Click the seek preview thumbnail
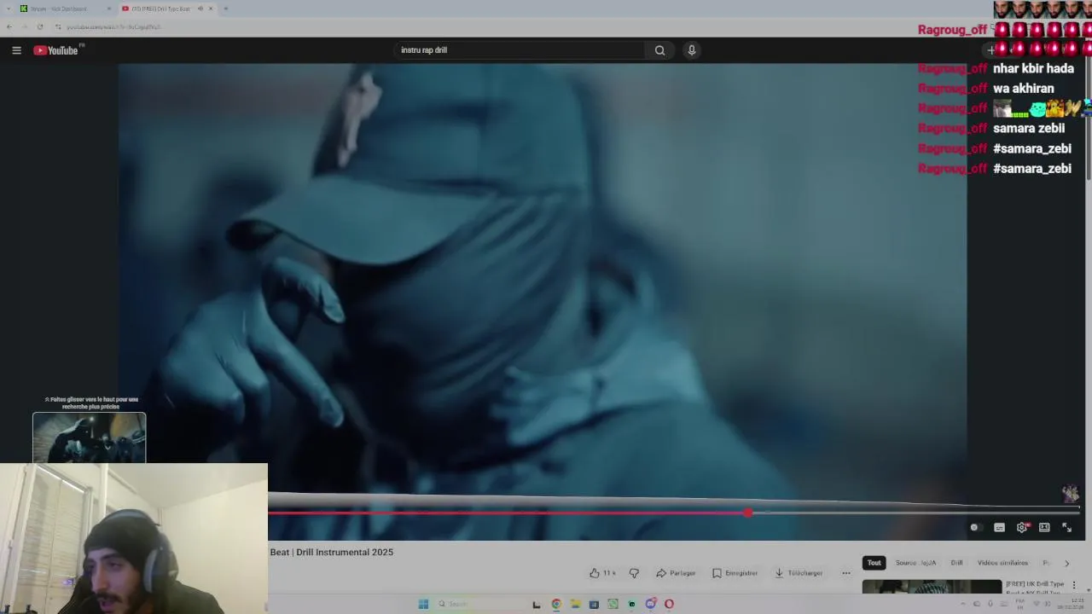This screenshot has width=1092, height=614. click(x=90, y=437)
